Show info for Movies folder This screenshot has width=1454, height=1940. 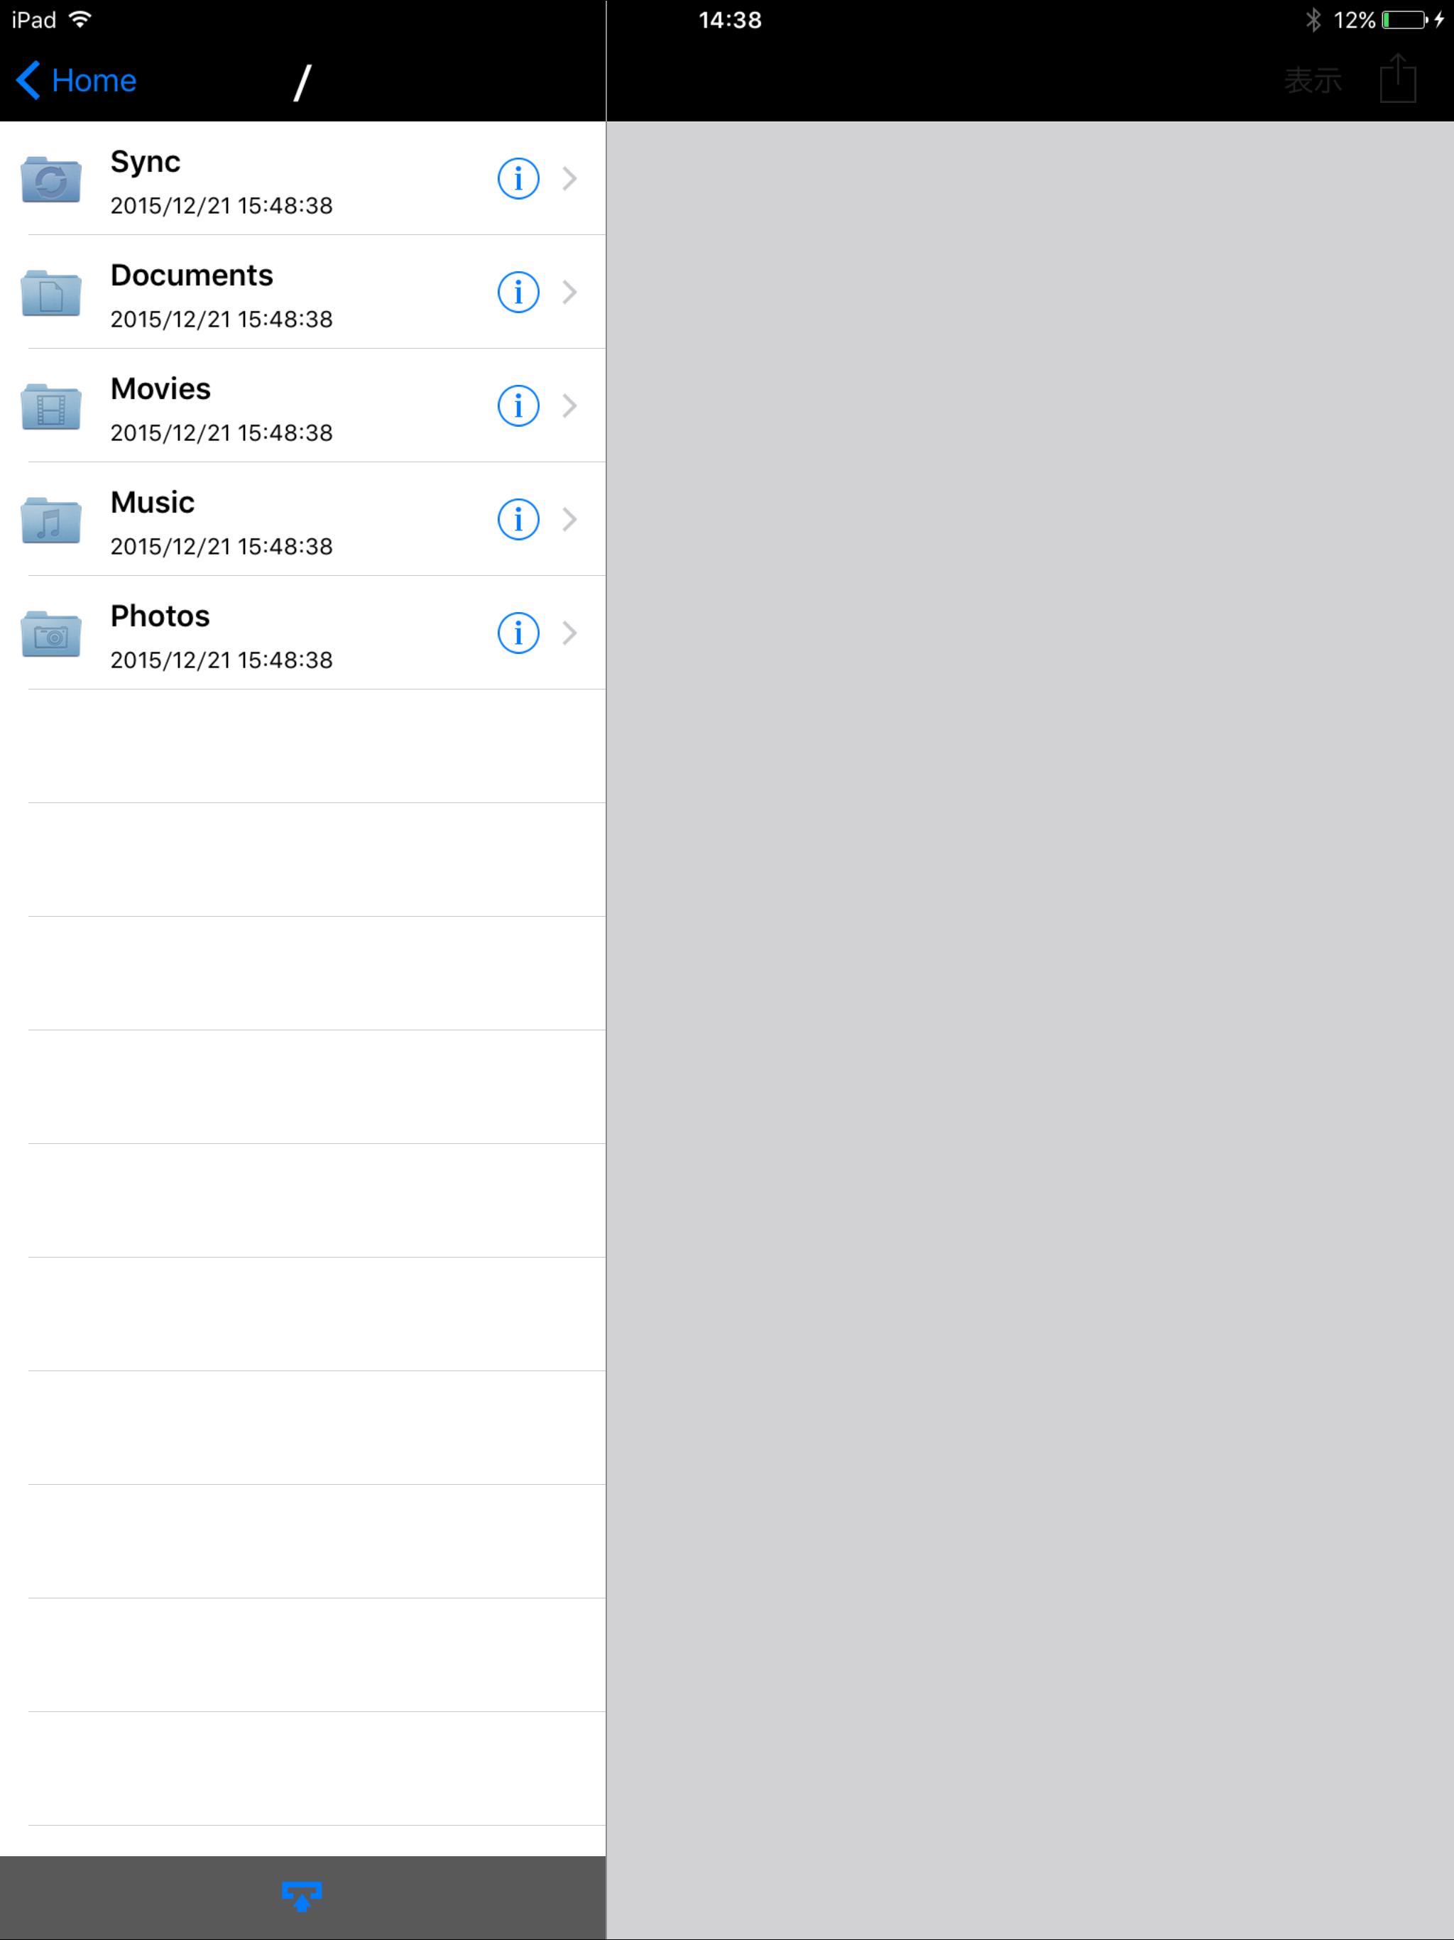click(518, 406)
